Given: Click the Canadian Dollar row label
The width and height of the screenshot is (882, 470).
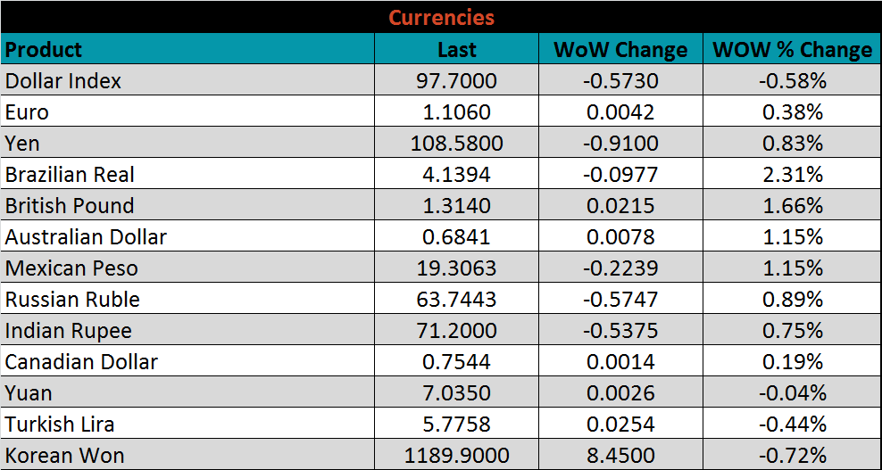Looking at the screenshot, I should (x=81, y=362).
